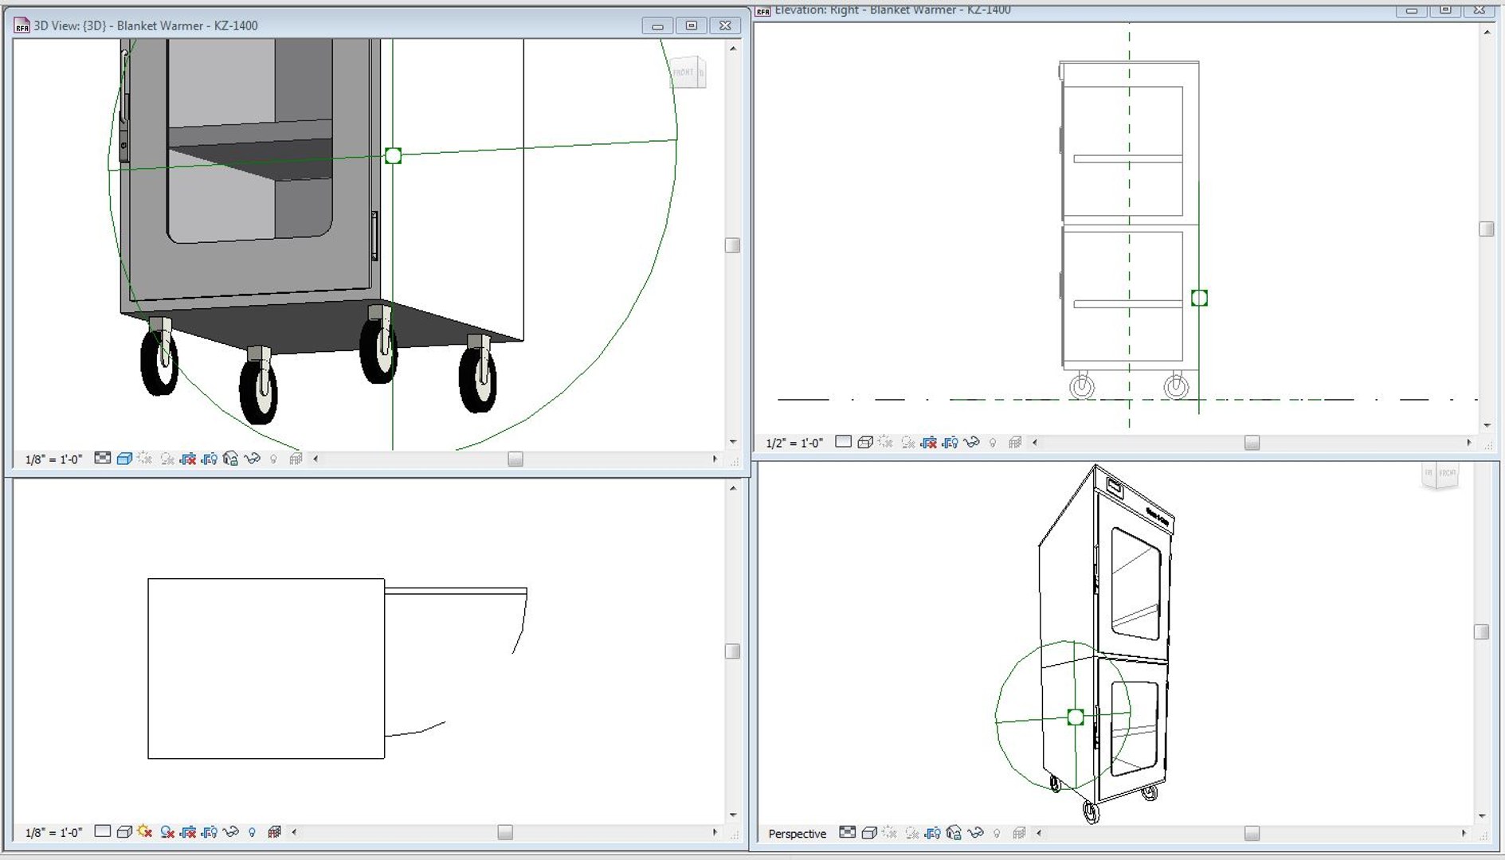This screenshot has width=1505, height=860.
Task: Reveal hidden elements lightbulb in 3D View window
Action: (x=273, y=459)
